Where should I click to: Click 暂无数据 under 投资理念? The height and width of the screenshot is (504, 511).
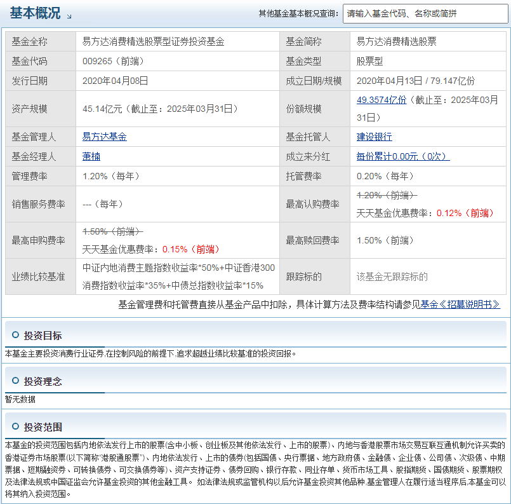coord(20,399)
